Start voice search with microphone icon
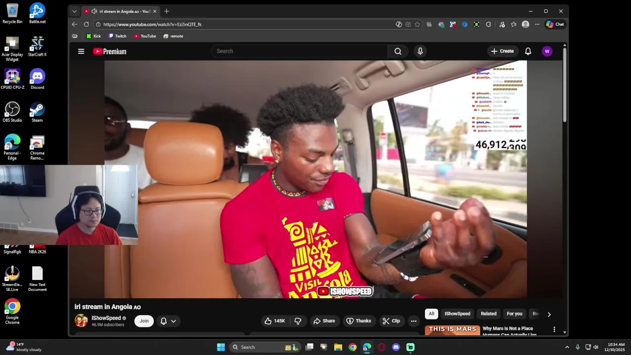The width and height of the screenshot is (631, 355). pyautogui.click(x=420, y=51)
